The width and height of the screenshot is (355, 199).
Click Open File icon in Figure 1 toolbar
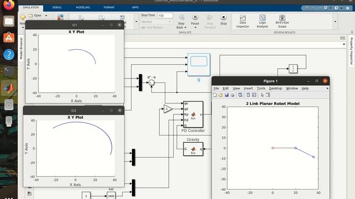tap(221, 95)
